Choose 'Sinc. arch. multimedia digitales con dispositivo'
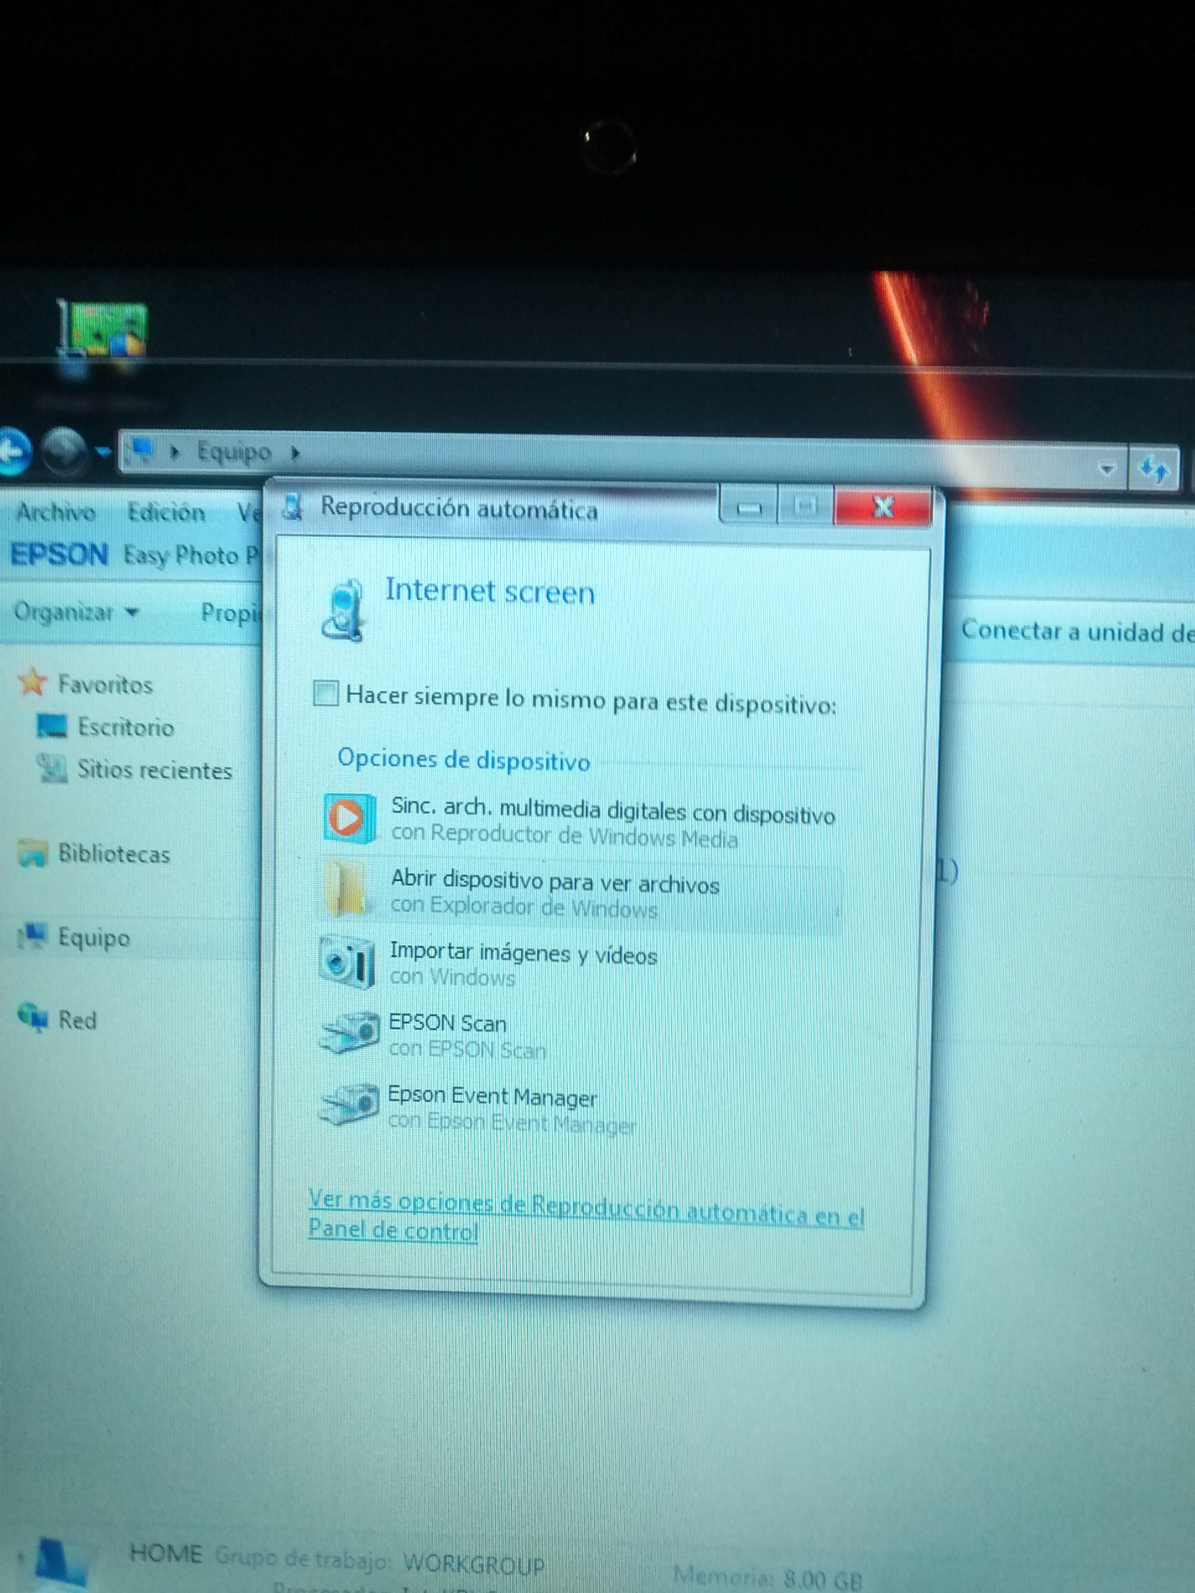Image resolution: width=1195 pixels, height=1593 pixels. tap(613, 812)
